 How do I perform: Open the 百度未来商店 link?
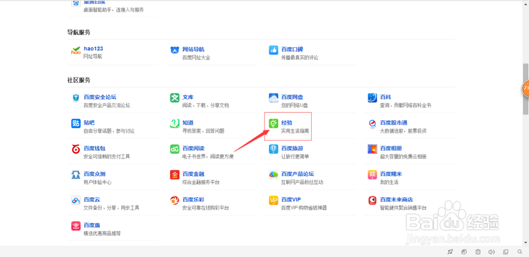[x=396, y=200]
